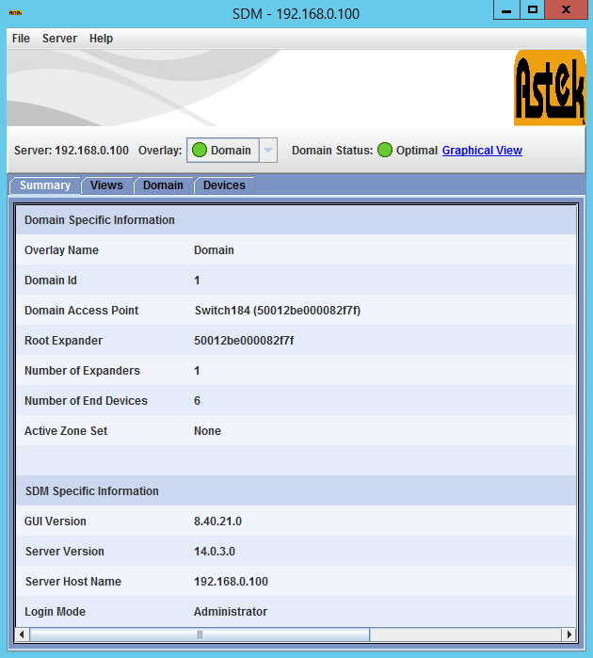Open the File menu
593x658 pixels.
(21, 39)
